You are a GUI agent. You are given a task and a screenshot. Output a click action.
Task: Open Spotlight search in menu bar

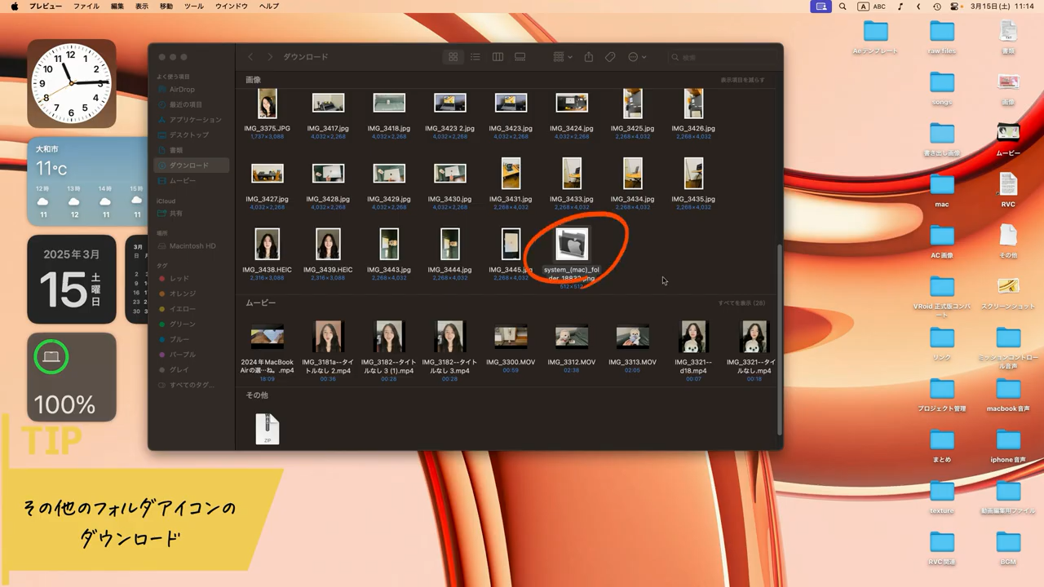click(x=843, y=7)
